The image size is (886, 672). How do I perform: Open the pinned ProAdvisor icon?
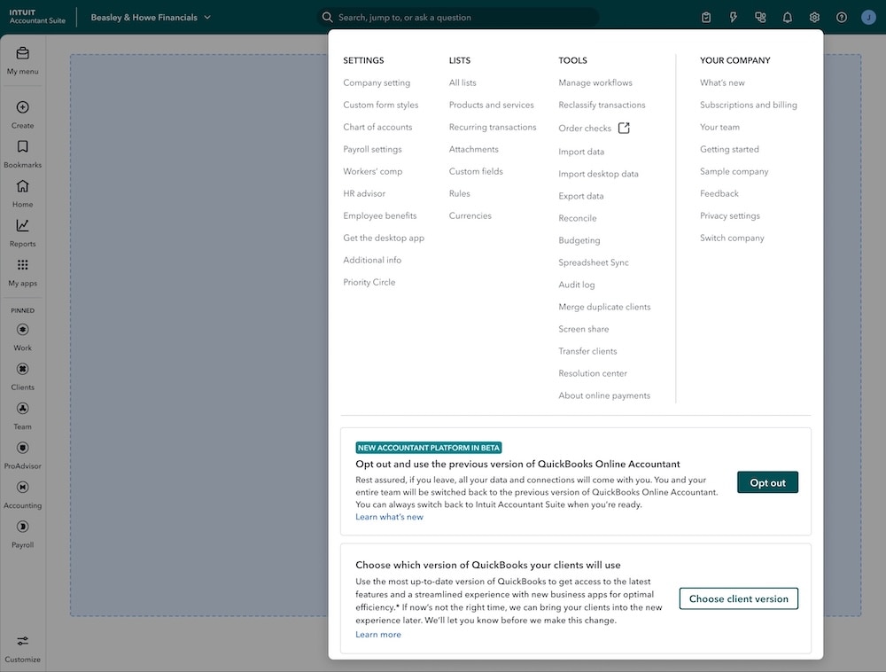point(22,449)
